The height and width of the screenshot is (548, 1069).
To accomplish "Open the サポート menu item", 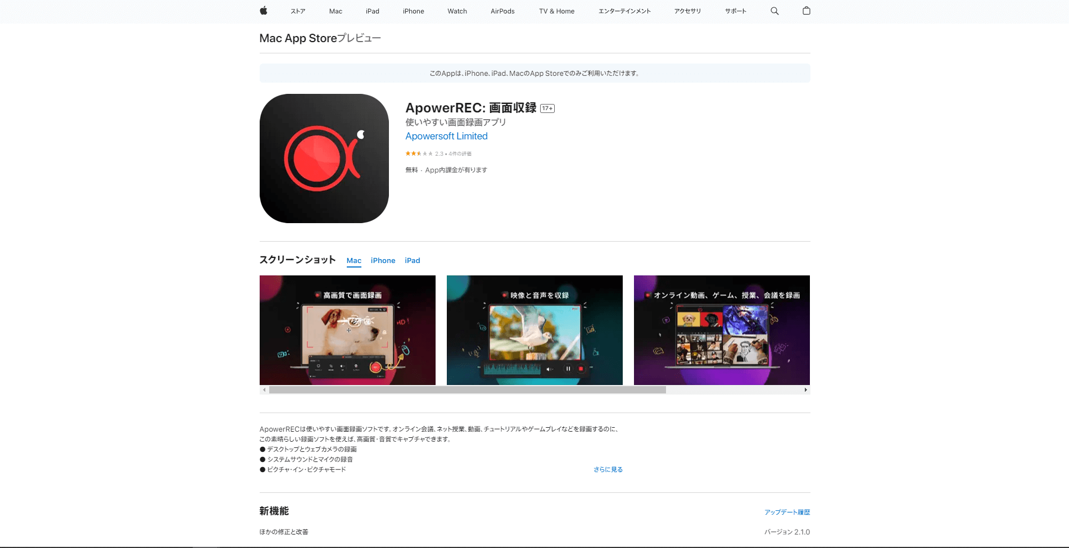I will [x=736, y=11].
